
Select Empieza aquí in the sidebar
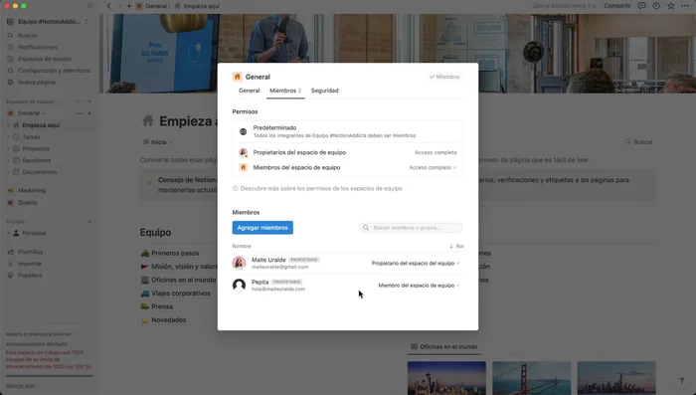click(41, 124)
